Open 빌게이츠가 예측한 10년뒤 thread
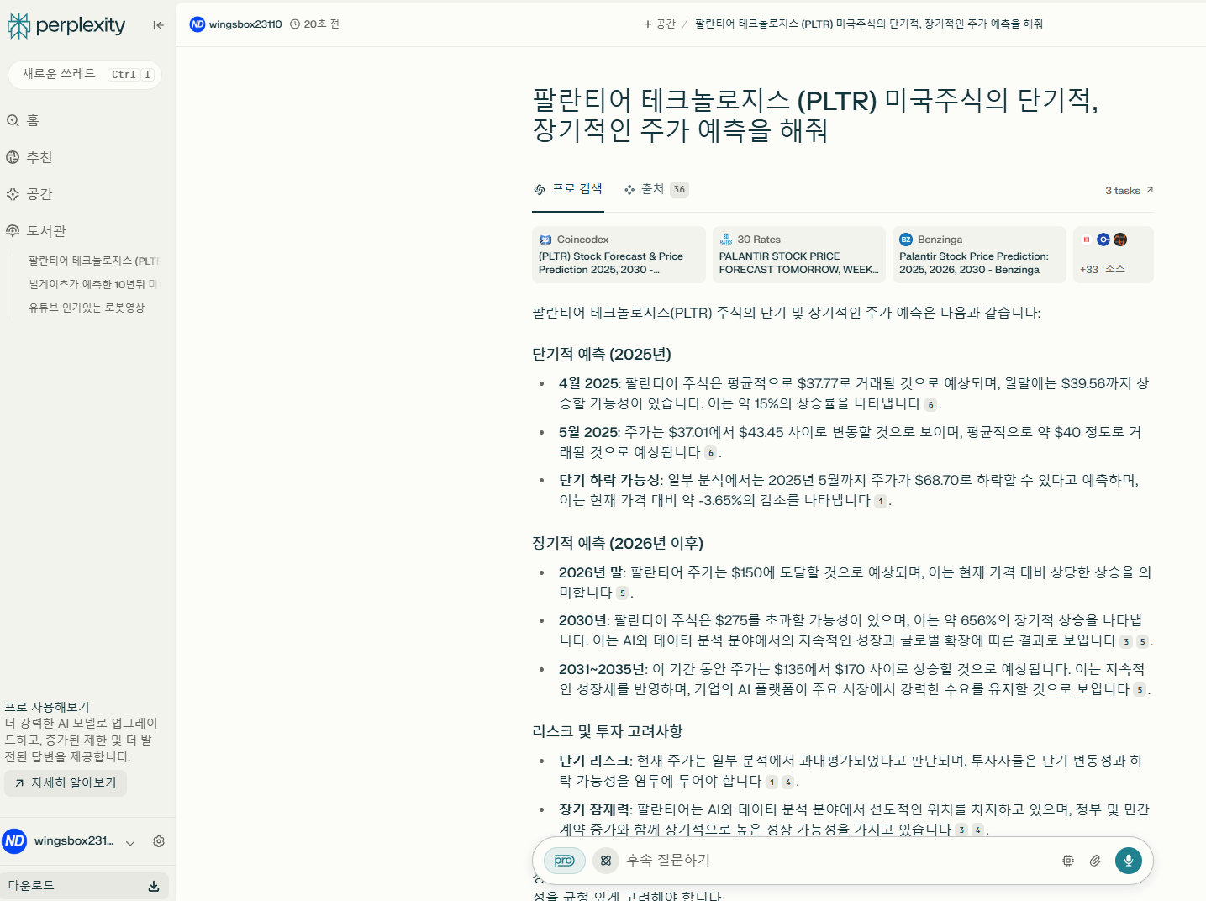Image resolution: width=1206 pixels, height=901 pixels. (93, 285)
